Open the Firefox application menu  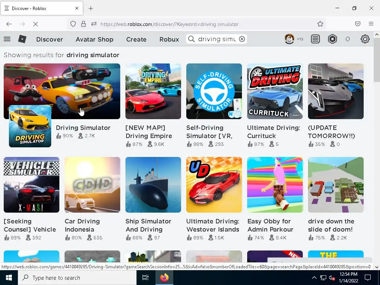[x=371, y=24]
